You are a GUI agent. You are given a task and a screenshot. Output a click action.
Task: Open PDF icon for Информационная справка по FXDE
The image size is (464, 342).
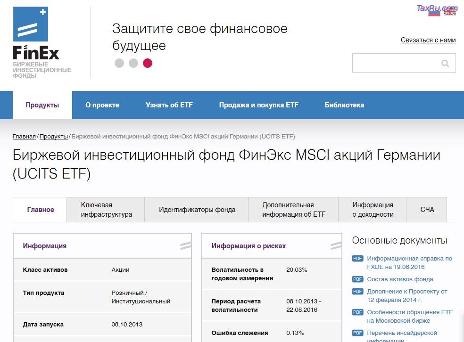(x=357, y=258)
